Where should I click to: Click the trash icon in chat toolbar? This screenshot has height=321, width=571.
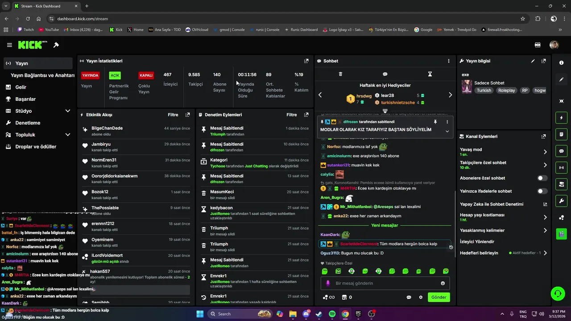[x=340, y=74]
